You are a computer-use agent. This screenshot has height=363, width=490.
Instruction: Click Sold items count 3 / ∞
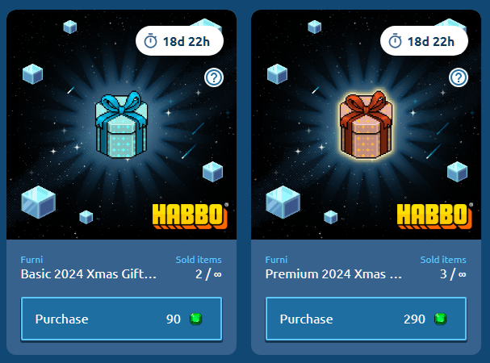(453, 274)
